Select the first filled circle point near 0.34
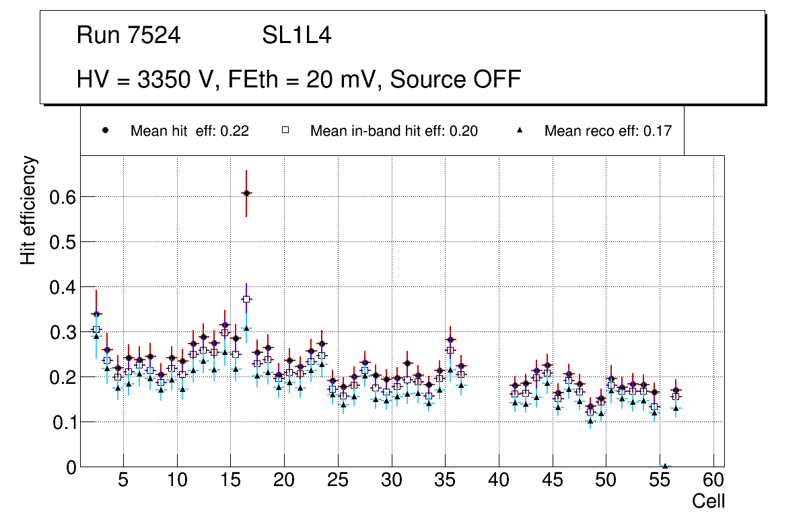Image resolution: width=805 pixels, height=519 pixels. [96, 314]
